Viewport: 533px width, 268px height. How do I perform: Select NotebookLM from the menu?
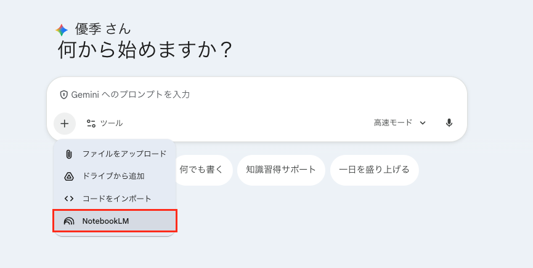coord(105,221)
